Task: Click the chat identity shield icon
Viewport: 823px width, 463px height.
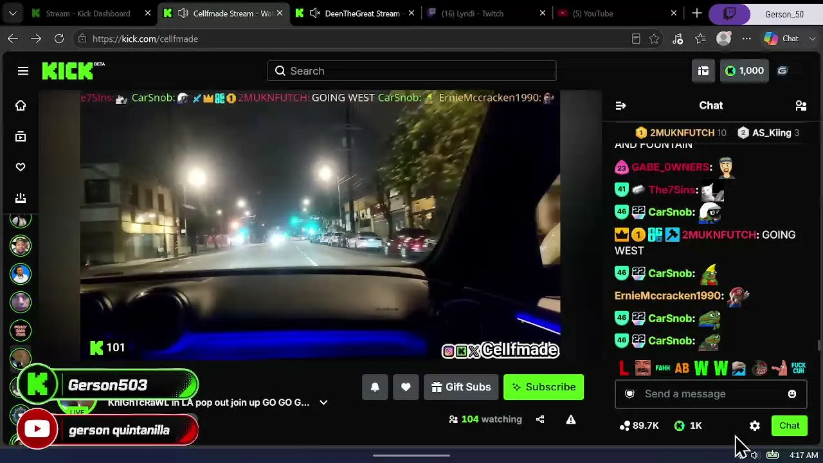Action: 629,394
